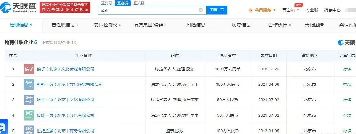The width and height of the screenshot is (356, 134).
Task: Click the official credit agency banner
Action: [65, 8]
